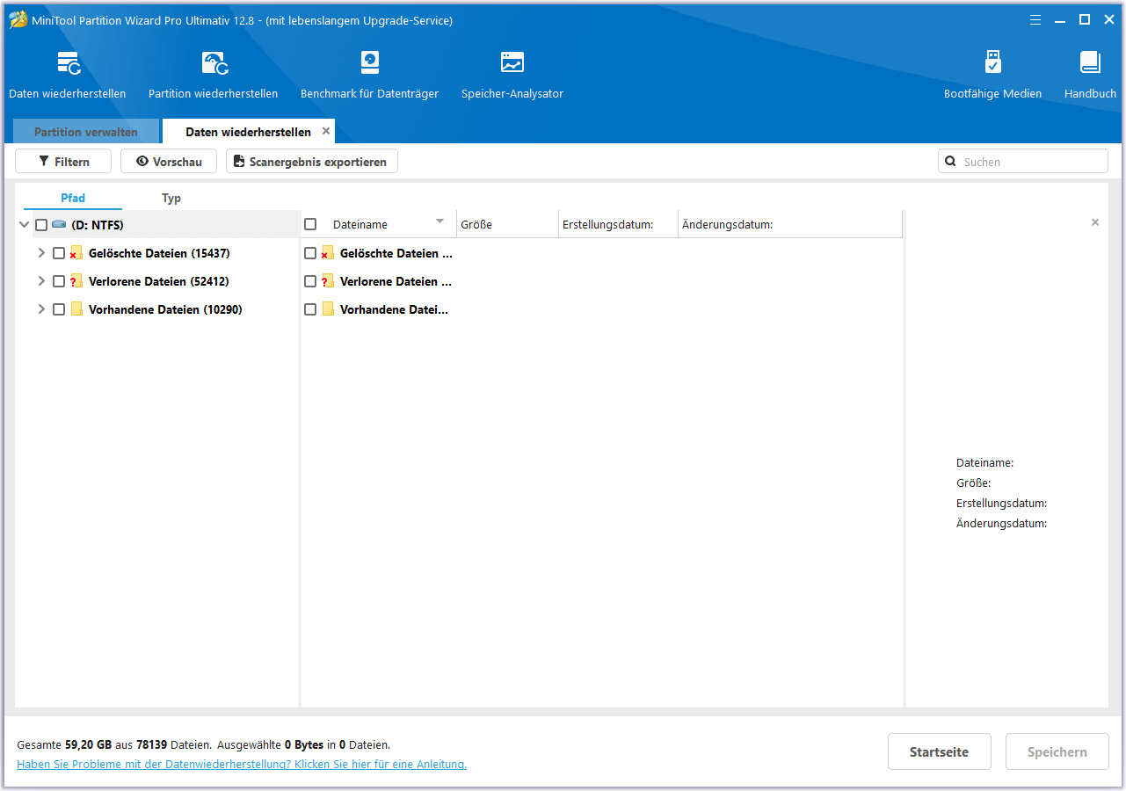Click Gelöschte Dateien icon in file list

(x=327, y=253)
